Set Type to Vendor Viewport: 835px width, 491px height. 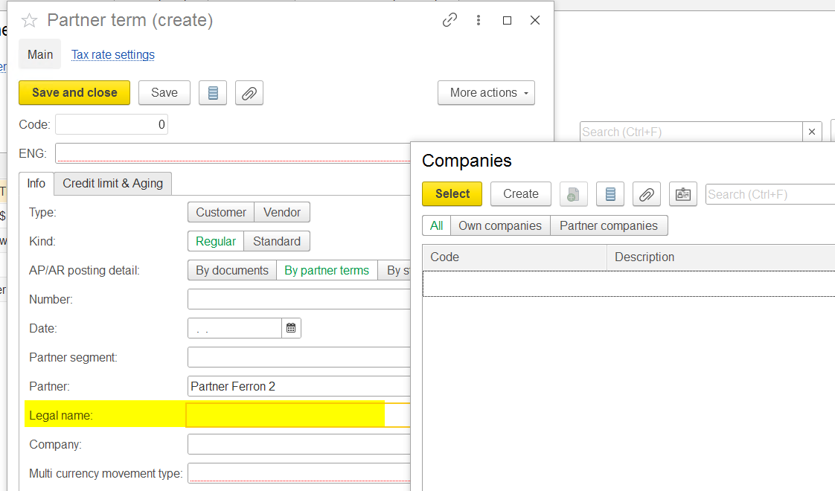(x=282, y=213)
